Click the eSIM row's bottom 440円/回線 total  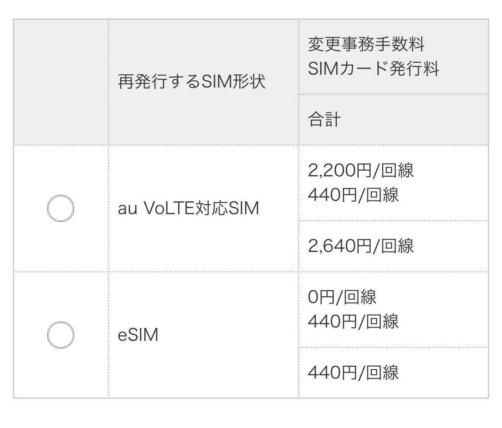pyautogui.click(x=353, y=372)
